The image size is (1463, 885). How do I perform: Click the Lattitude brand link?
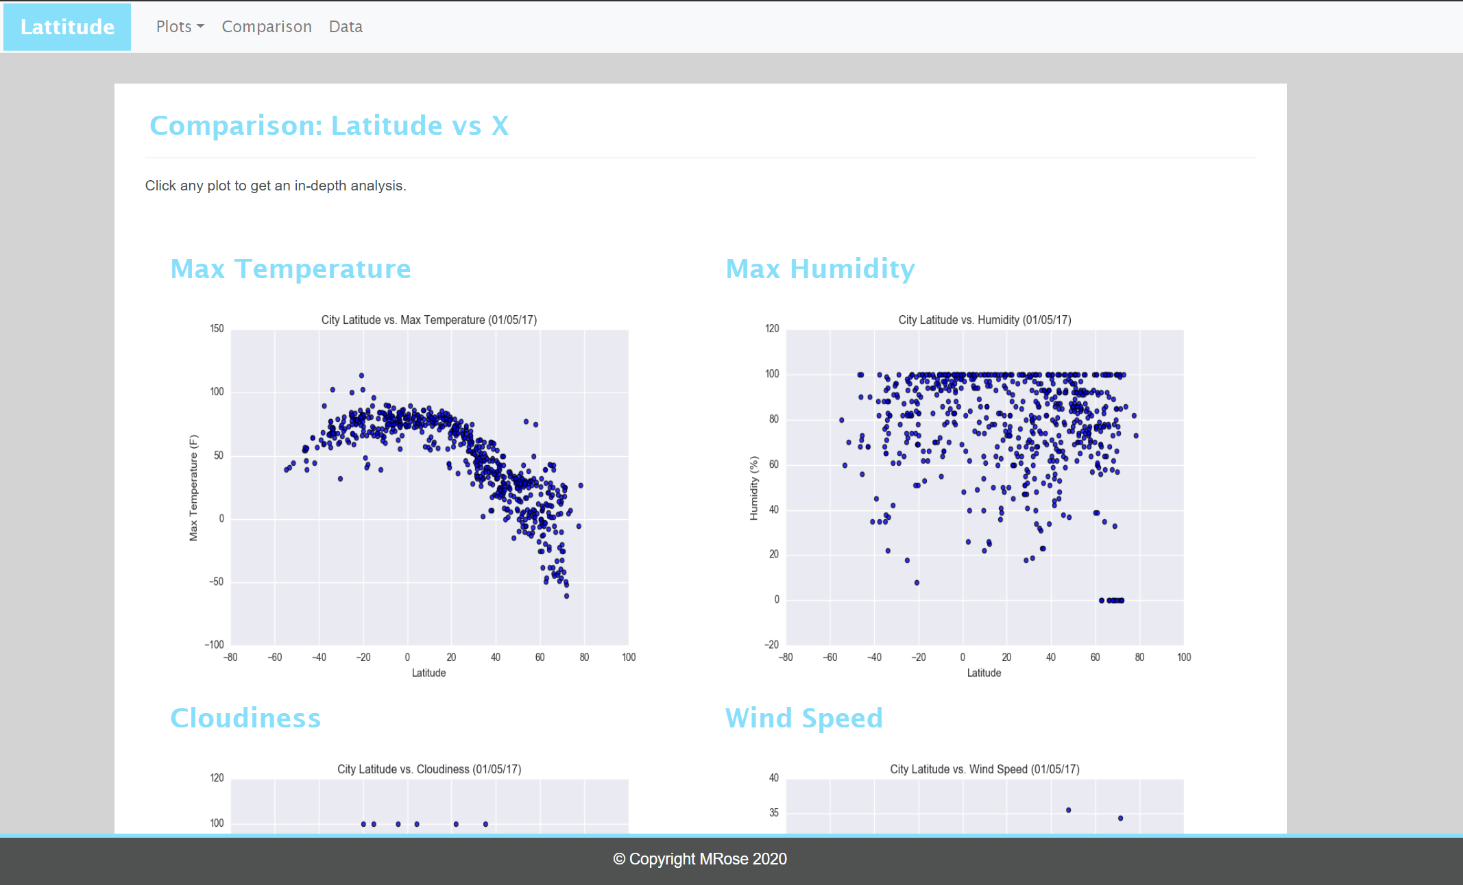pyautogui.click(x=66, y=27)
